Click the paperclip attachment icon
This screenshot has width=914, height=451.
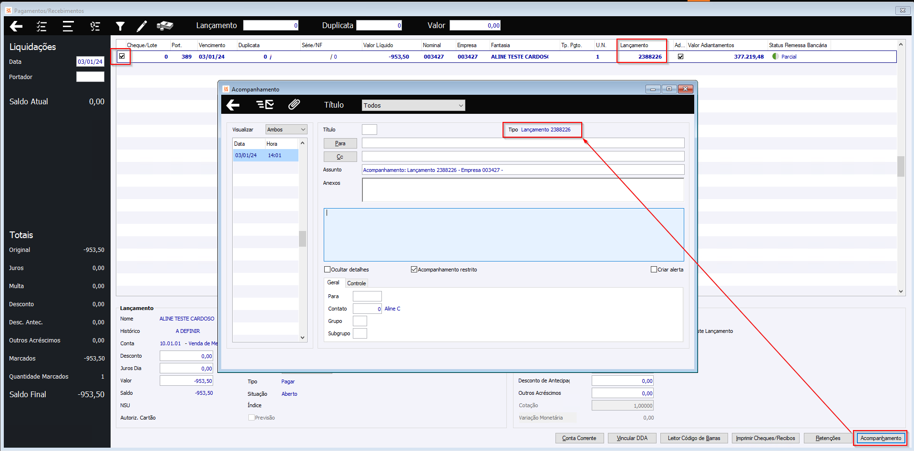[294, 105]
